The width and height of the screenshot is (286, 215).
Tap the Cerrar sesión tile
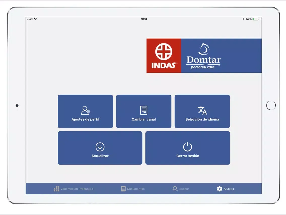click(188, 148)
